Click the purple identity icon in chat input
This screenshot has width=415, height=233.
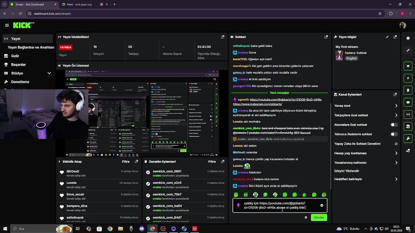pos(239,205)
